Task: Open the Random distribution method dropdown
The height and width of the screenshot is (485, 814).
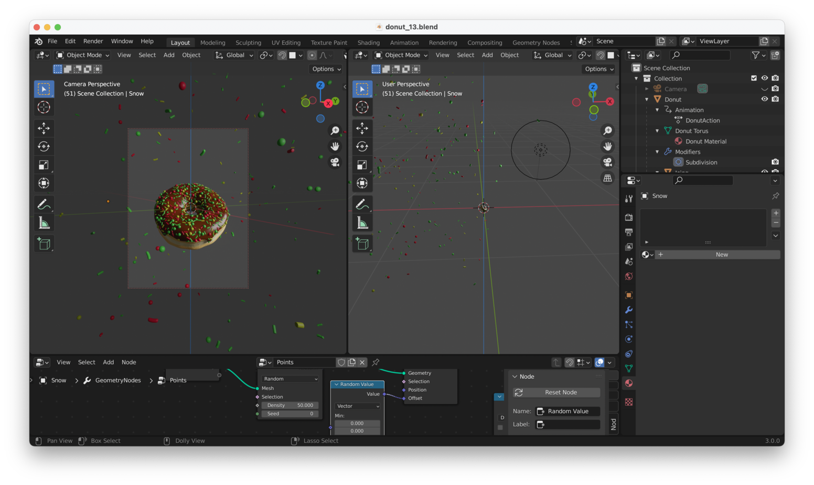Action: point(290,379)
